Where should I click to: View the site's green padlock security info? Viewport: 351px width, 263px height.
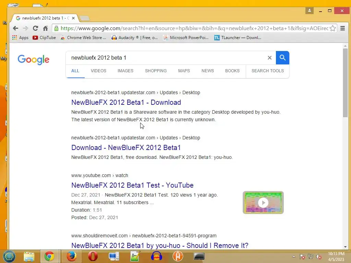[x=57, y=28]
